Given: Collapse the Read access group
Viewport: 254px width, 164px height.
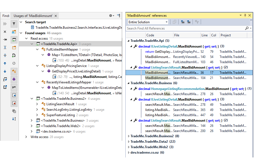Looking at the screenshot, I should coord(26,39).
